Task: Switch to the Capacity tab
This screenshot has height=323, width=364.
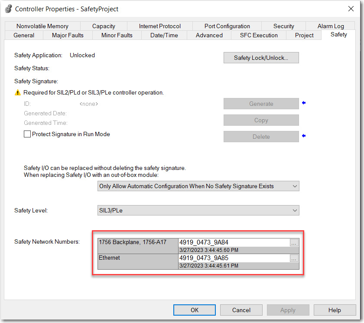Action: pos(104,26)
